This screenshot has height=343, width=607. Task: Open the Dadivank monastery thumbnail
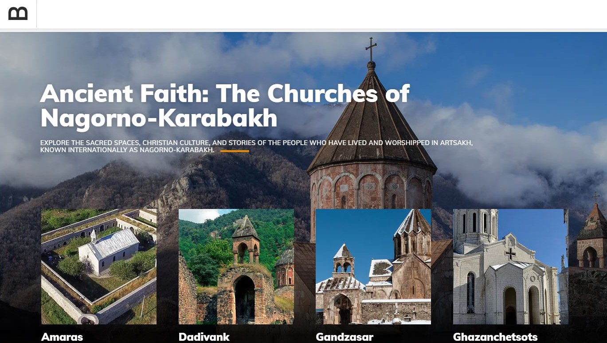[236, 267]
